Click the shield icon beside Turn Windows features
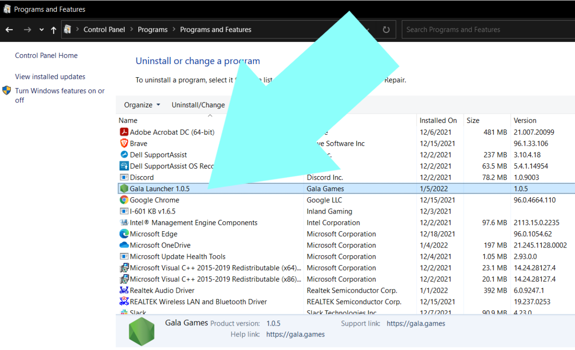Image resolution: width=575 pixels, height=350 pixels. pyautogui.click(x=7, y=90)
